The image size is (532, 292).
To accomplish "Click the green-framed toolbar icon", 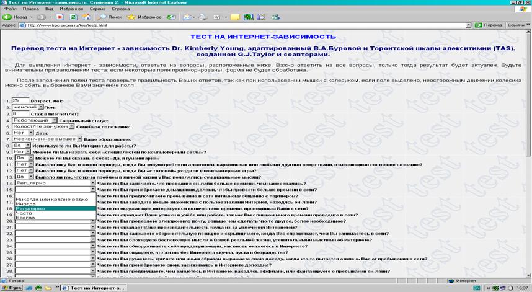I will (249, 17).
